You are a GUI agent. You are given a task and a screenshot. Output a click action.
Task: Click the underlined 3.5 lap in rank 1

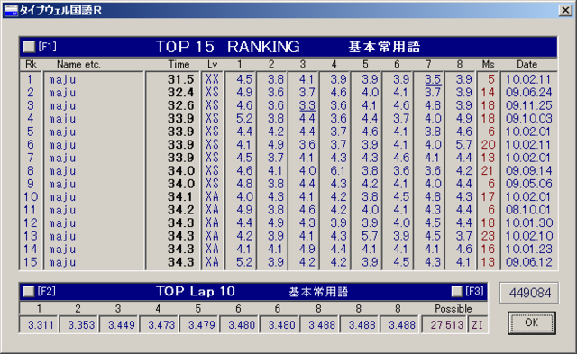click(433, 79)
